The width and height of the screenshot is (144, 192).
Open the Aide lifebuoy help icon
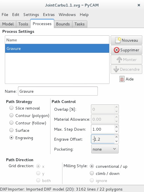[x=122, y=79]
